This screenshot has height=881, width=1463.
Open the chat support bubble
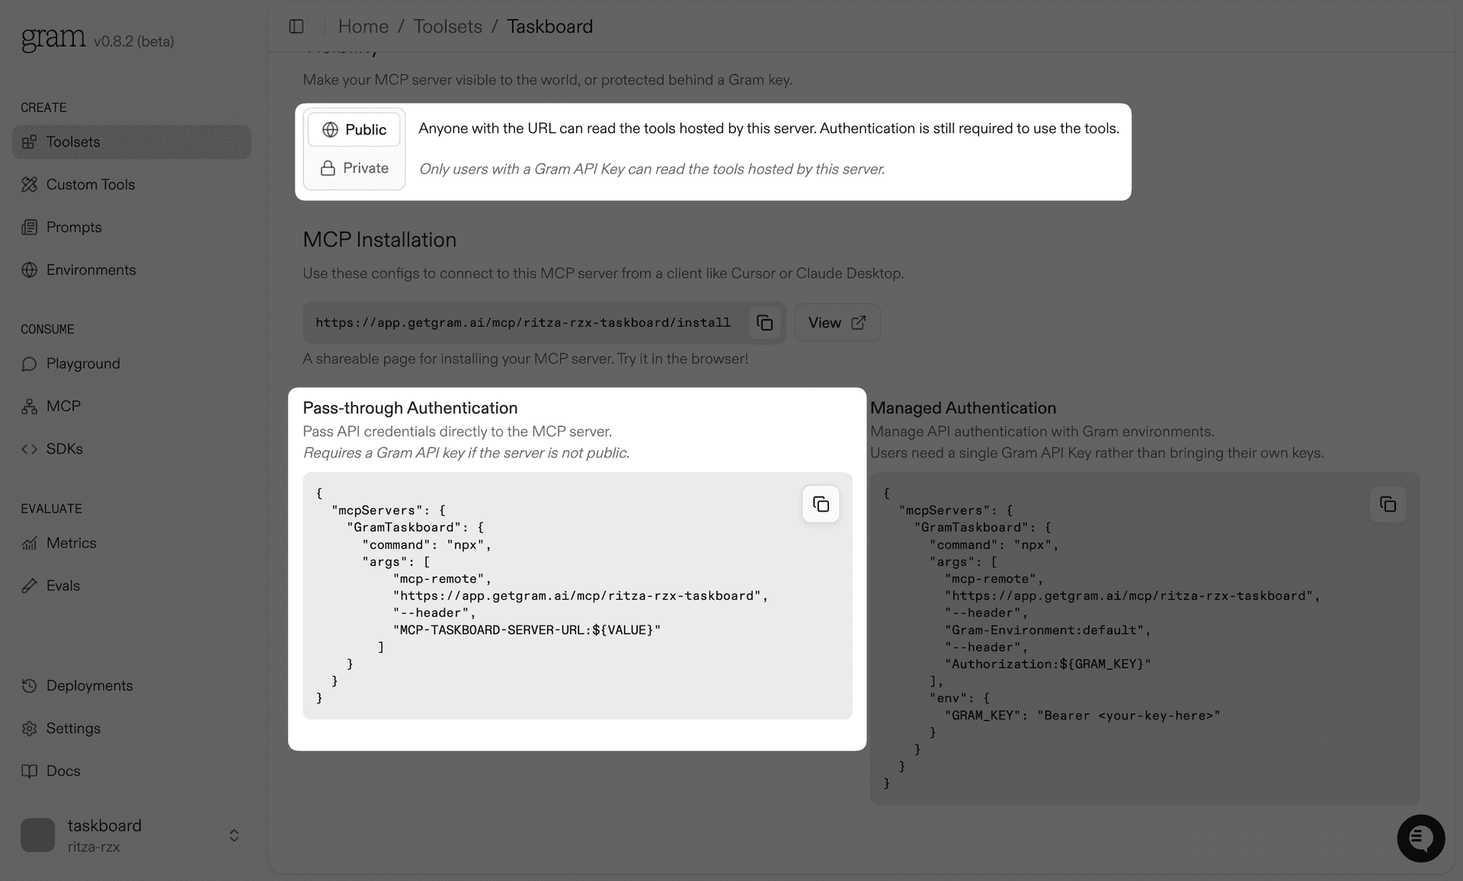(x=1420, y=838)
